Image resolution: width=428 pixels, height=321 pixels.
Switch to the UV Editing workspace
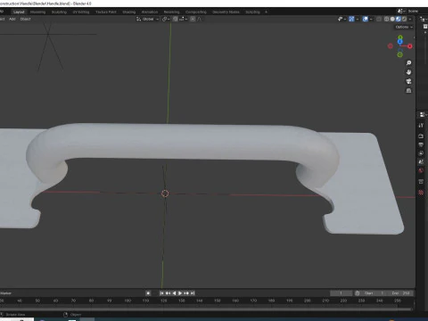(x=81, y=12)
